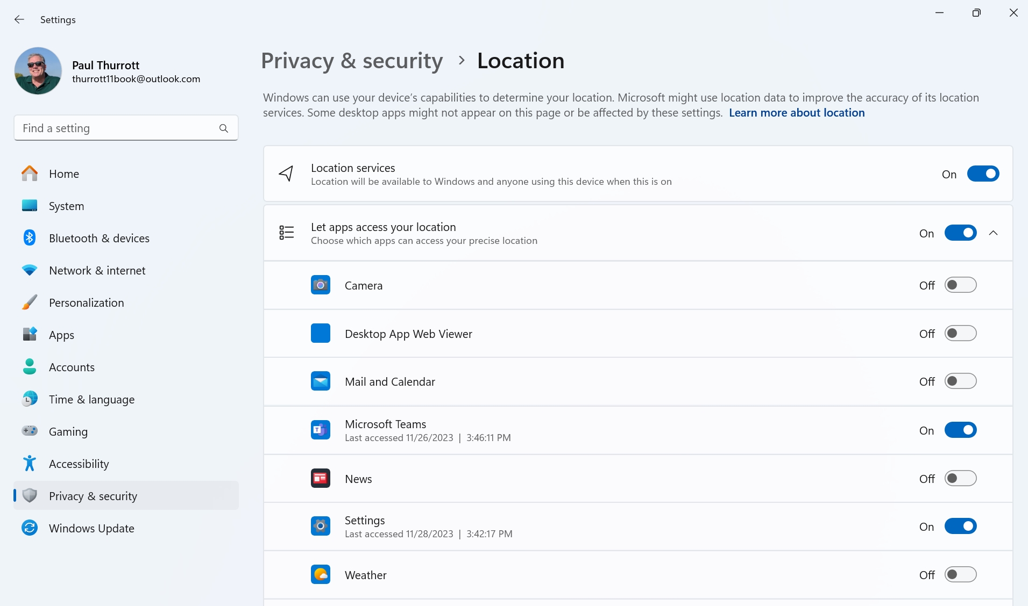Enable location access for Camera

(960, 285)
